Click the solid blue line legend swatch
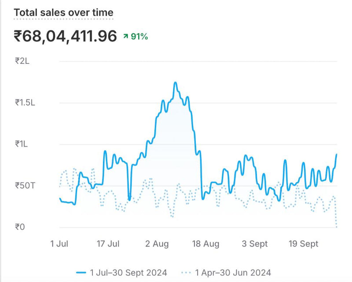Image resolution: width=352 pixels, height=282 pixels. (81, 272)
